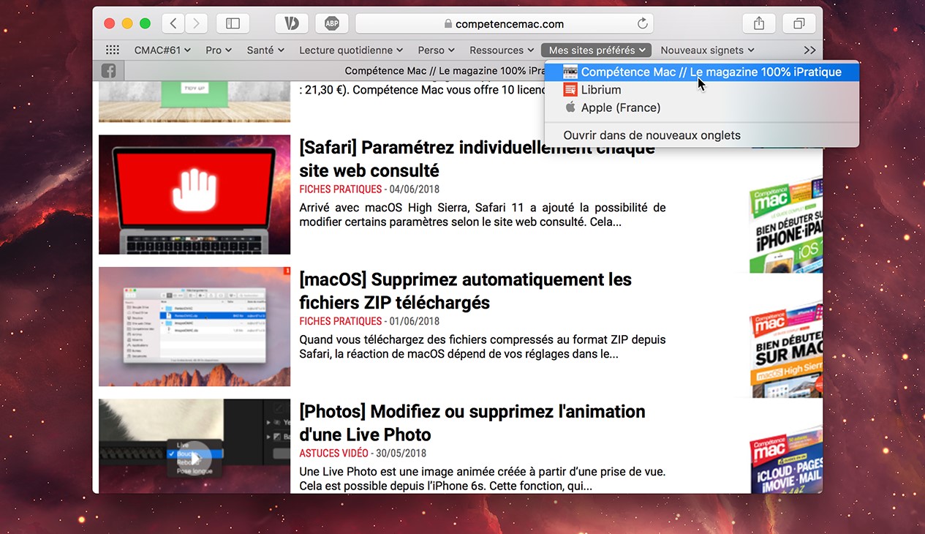The height and width of the screenshot is (534, 925).
Task: Click the iPhone iPad magazine cover
Action: click(x=786, y=225)
